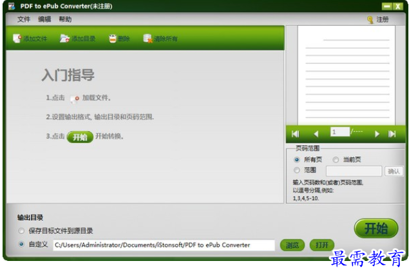Go to next page in preview
The width and height of the screenshot is (409, 279).
(x=377, y=134)
